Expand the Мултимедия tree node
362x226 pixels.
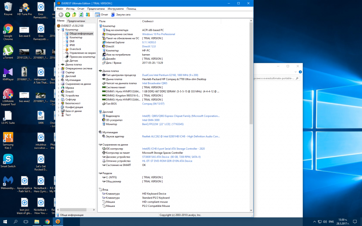(x=58, y=80)
